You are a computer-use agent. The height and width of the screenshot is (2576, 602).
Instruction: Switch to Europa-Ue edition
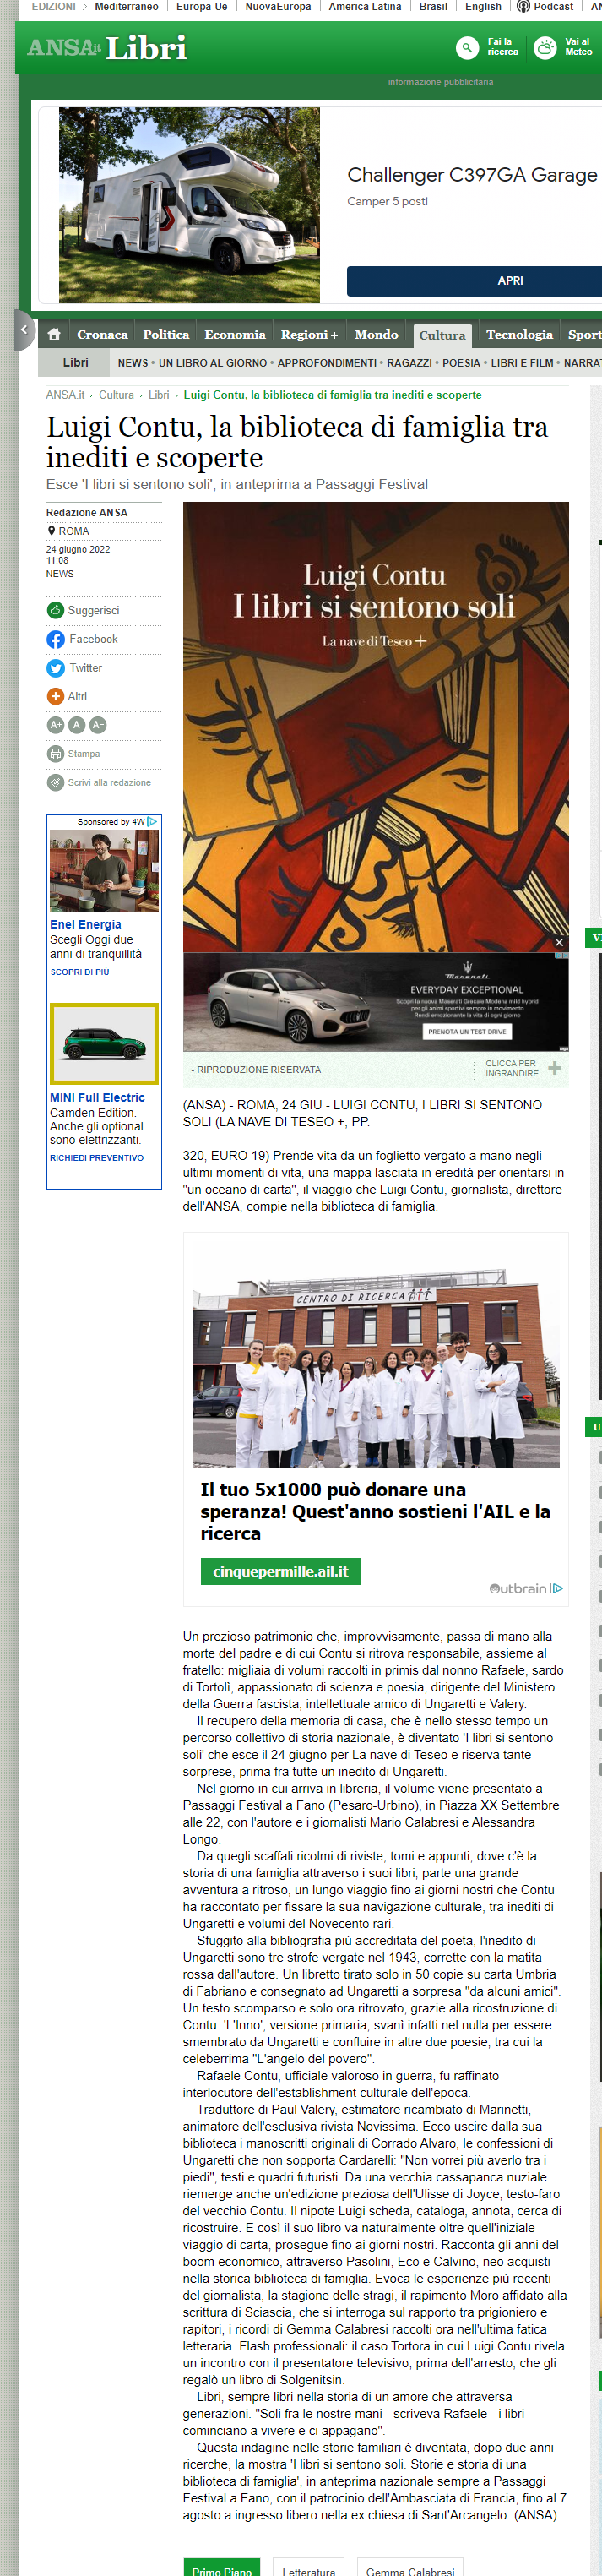click(x=202, y=6)
